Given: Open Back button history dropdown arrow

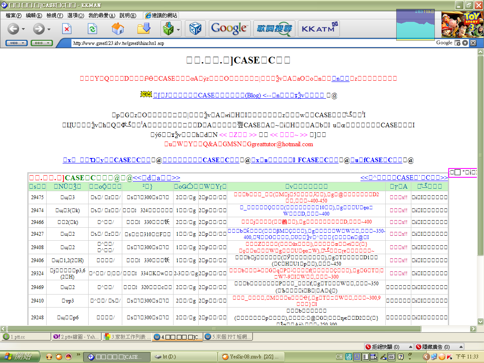Looking at the screenshot, I should click(x=24, y=29).
